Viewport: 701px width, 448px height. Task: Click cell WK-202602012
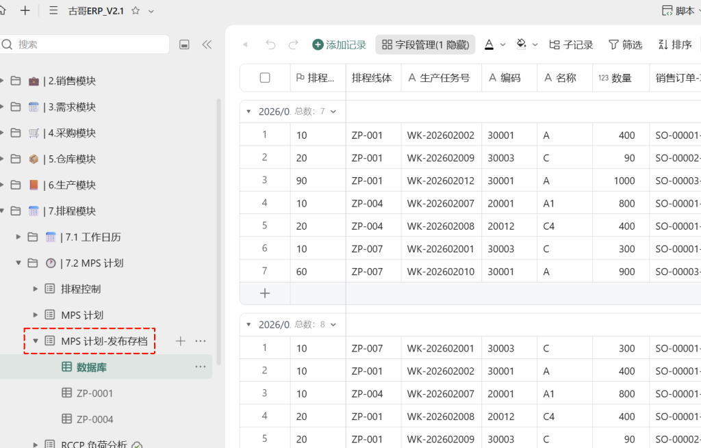tap(442, 181)
